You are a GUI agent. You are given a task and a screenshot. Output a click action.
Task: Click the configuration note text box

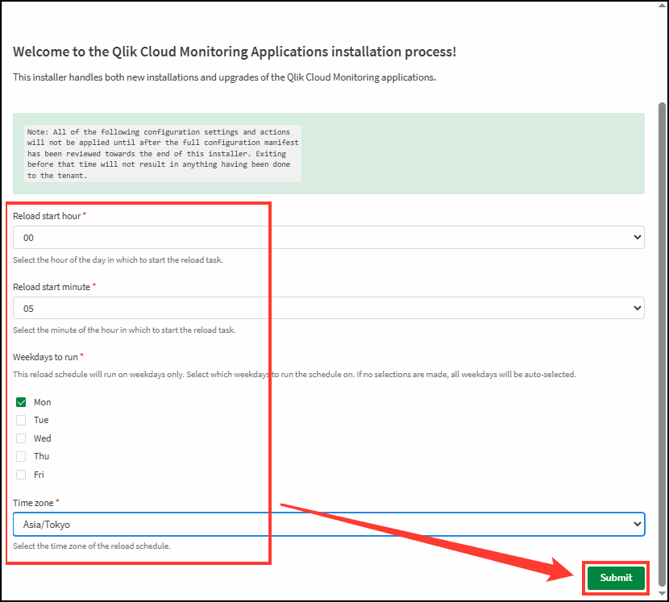[x=162, y=153]
